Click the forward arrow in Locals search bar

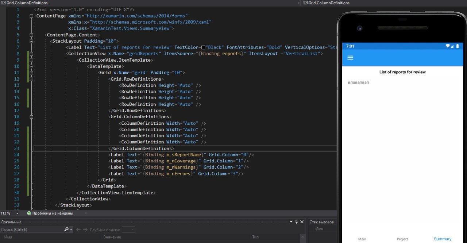pyautogui.click(x=85, y=229)
